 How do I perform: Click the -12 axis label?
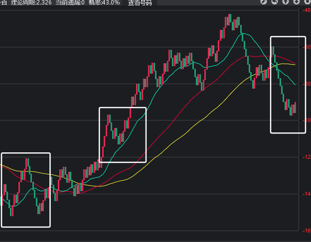pyautogui.click(x=306, y=157)
